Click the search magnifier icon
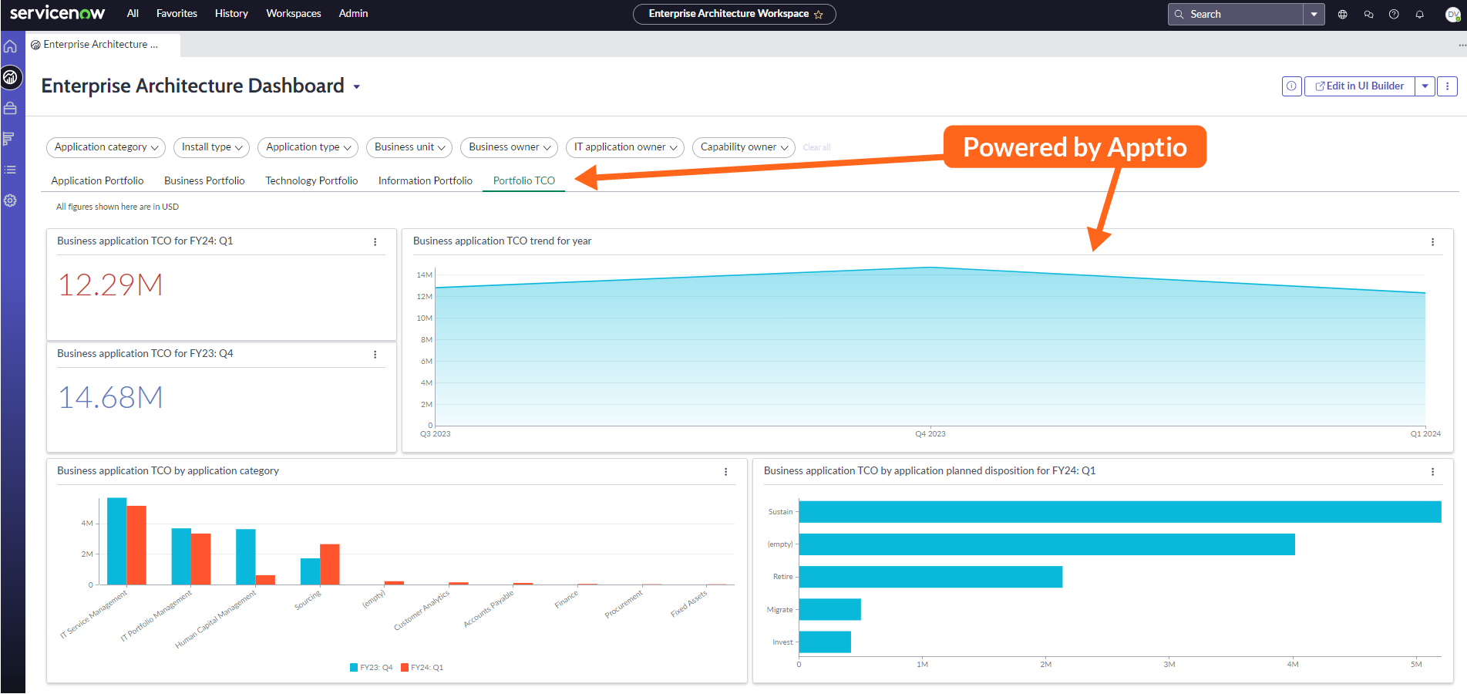Image resolution: width=1467 pixels, height=694 pixels. click(1179, 14)
